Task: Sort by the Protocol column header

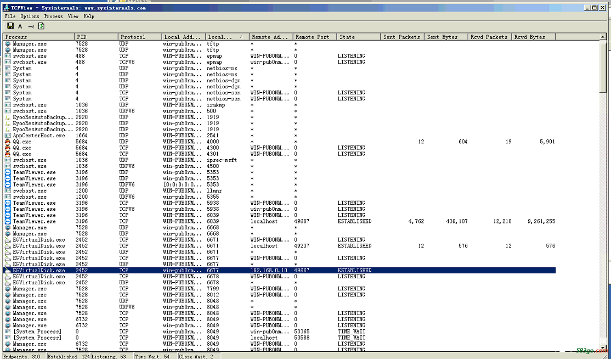Action: [140, 37]
